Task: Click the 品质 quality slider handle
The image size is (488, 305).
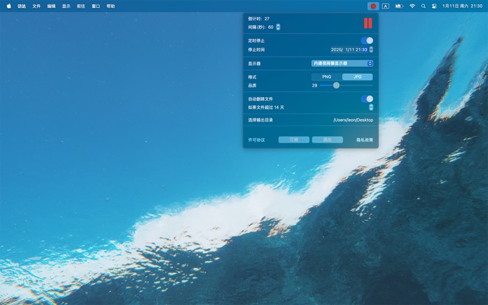Action: (x=336, y=85)
